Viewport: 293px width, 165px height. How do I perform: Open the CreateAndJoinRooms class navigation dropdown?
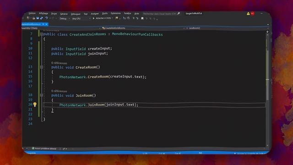coord(143,28)
